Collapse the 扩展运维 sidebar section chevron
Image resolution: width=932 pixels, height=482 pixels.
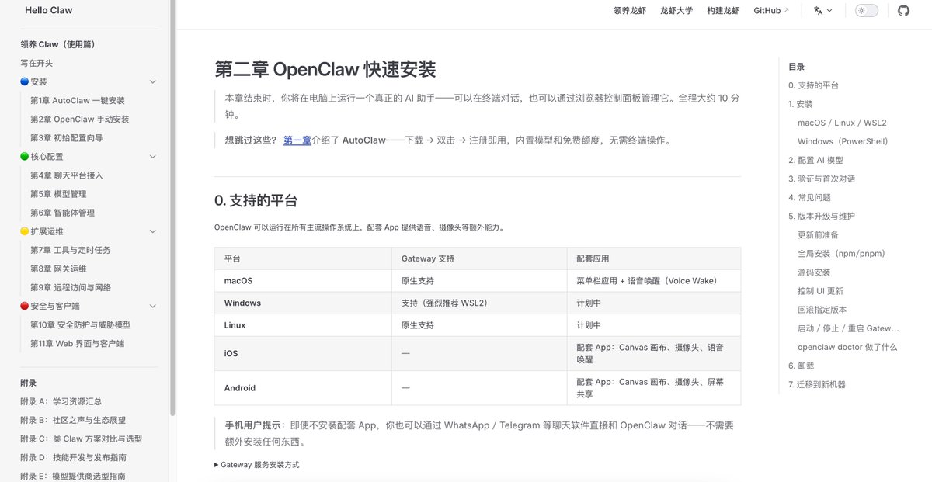152,231
